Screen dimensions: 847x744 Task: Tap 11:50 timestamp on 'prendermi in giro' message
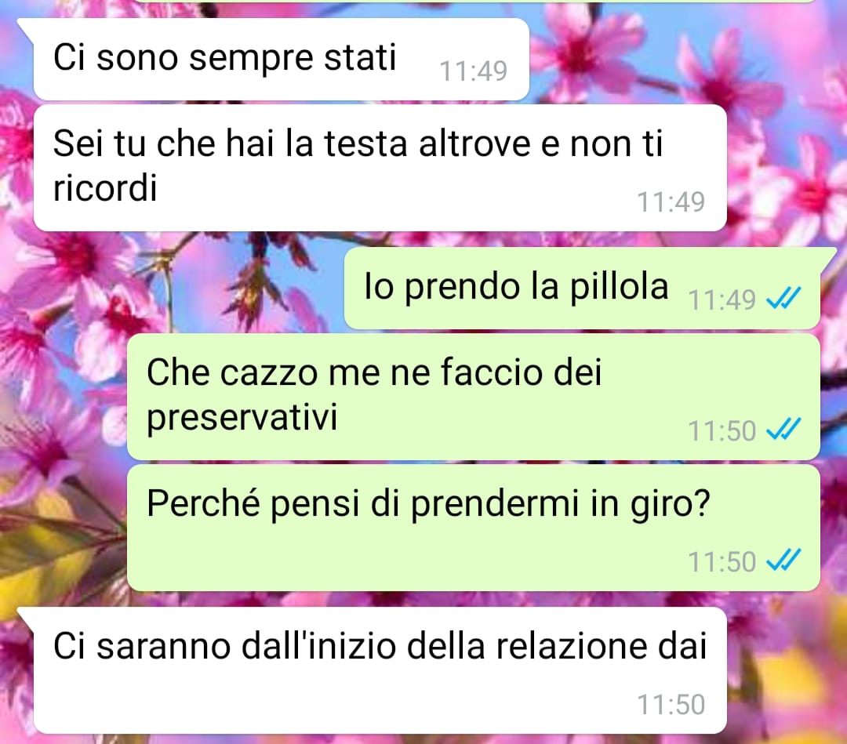(722, 561)
